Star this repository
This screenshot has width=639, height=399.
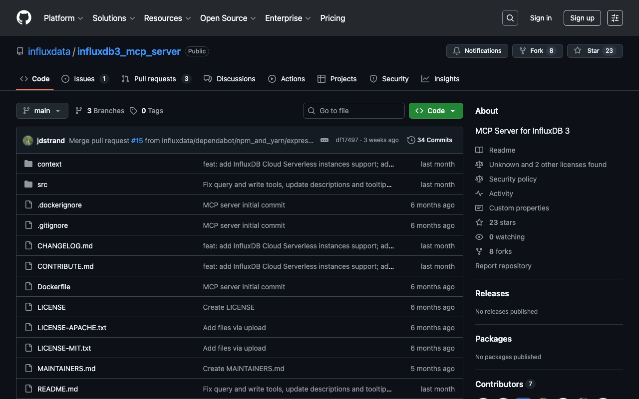[594, 51]
